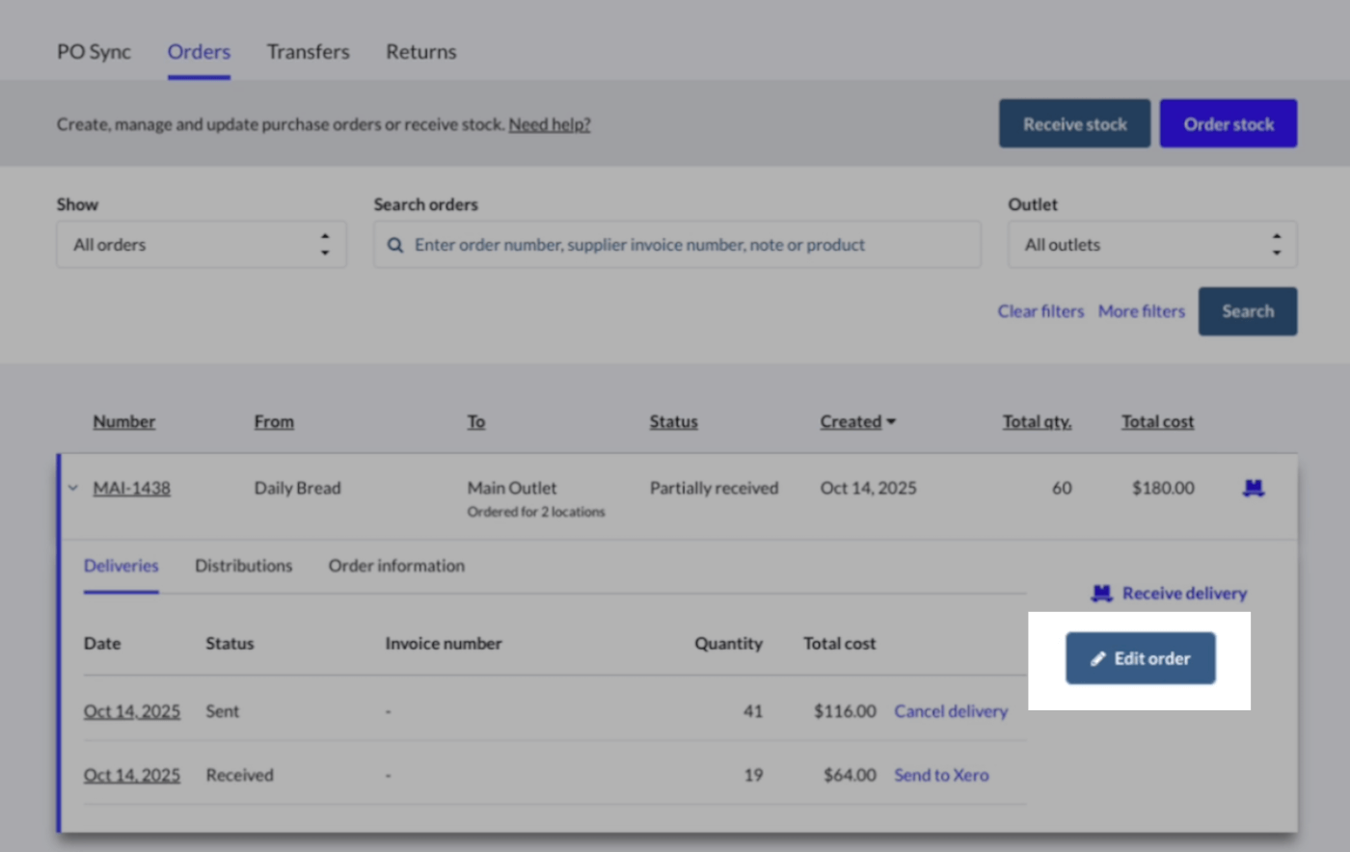Switch to the PO Sync tab

click(x=94, y=52)
